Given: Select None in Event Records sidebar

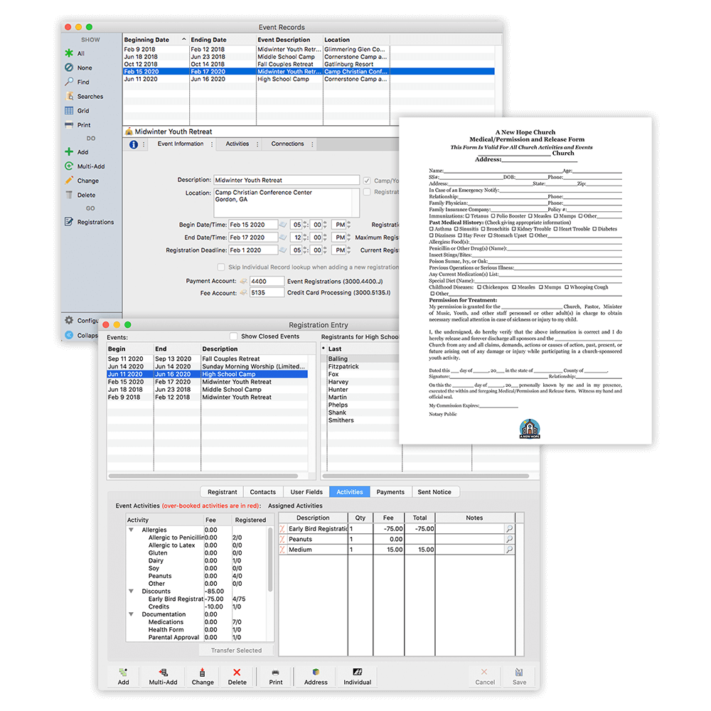Looking at the screenshot, I should pyautogui.click(x=78, y=68).
